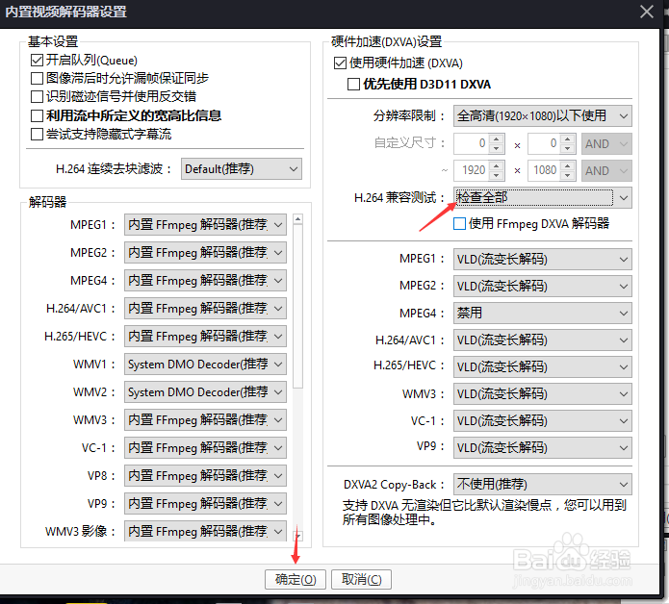Open first 自定义尺寸 AND dropdown

click(606, 143)
